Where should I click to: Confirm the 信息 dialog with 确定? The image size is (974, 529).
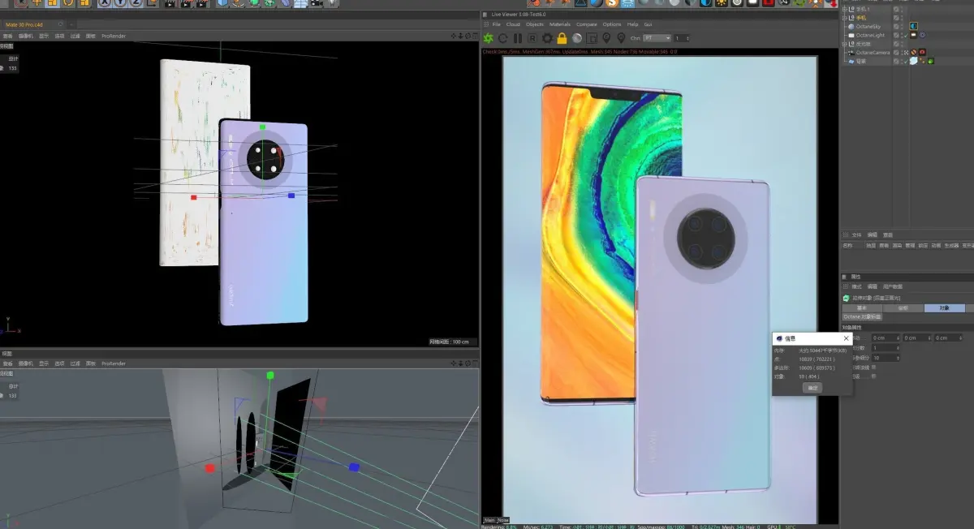(x=812, y=388)
